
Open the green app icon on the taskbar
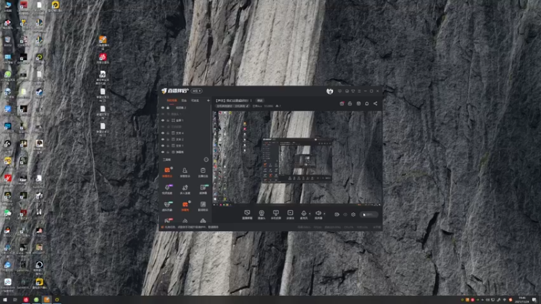click(x=37, y=300)
